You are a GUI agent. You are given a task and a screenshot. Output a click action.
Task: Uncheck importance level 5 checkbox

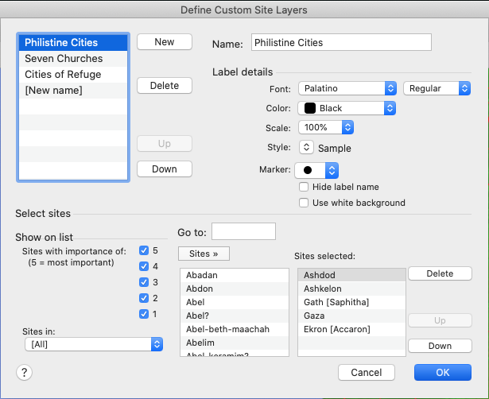point(144,250)
